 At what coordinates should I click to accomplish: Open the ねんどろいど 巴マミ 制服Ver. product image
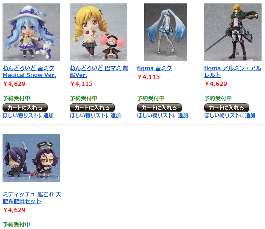pos(98,32)
